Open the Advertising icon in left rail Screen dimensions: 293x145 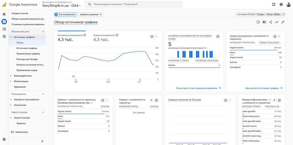[4, 36]
